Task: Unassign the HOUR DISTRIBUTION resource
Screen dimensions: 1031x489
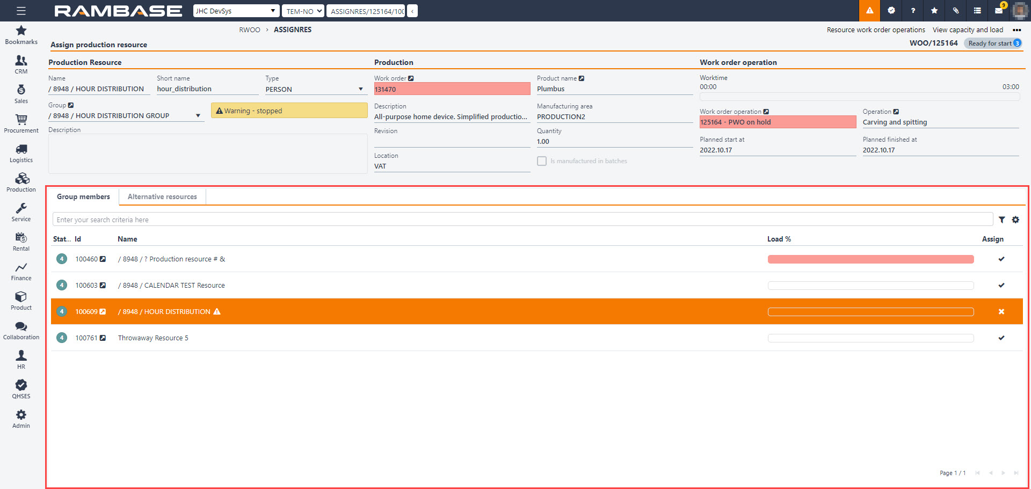Action: [x=1001, y=312]
